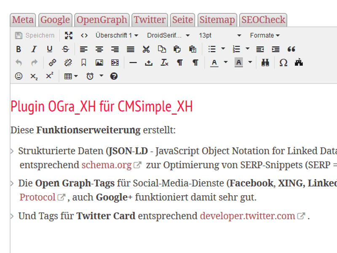This screenshot has width=337, height=253.
Task: Open the background color picker dropdown
Action: [250, 62]
